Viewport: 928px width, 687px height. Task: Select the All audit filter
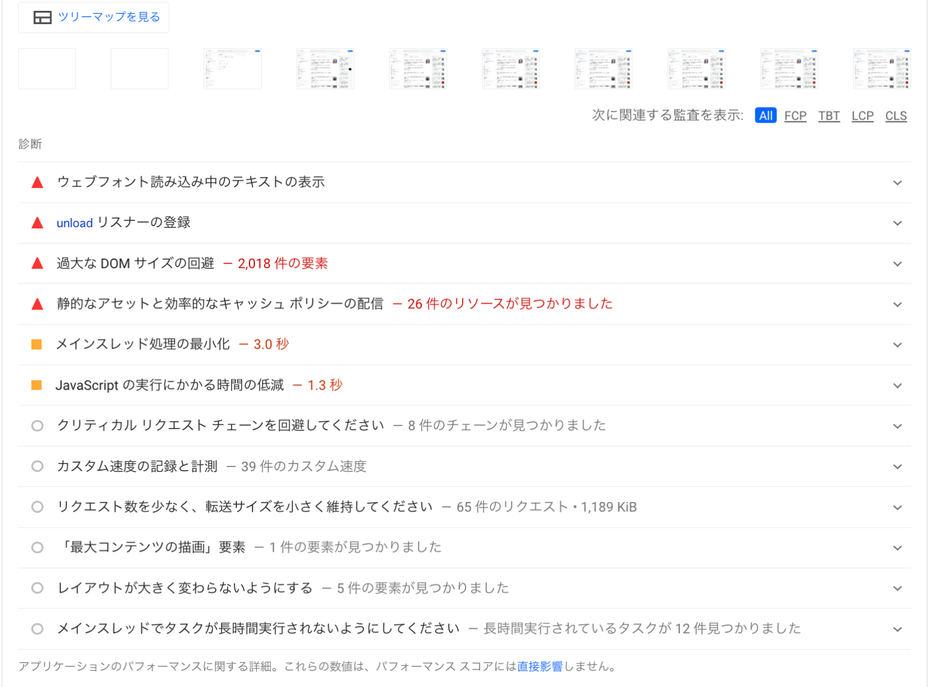click(765, 116)
